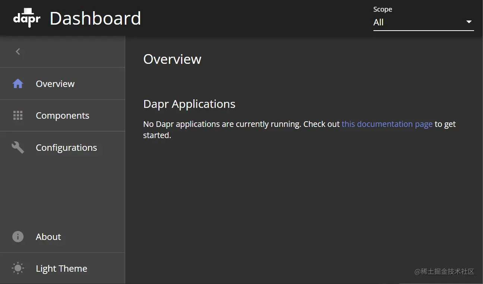
Task: Click the Scope dropdown arrow
Action: click(x=469, y=22)
